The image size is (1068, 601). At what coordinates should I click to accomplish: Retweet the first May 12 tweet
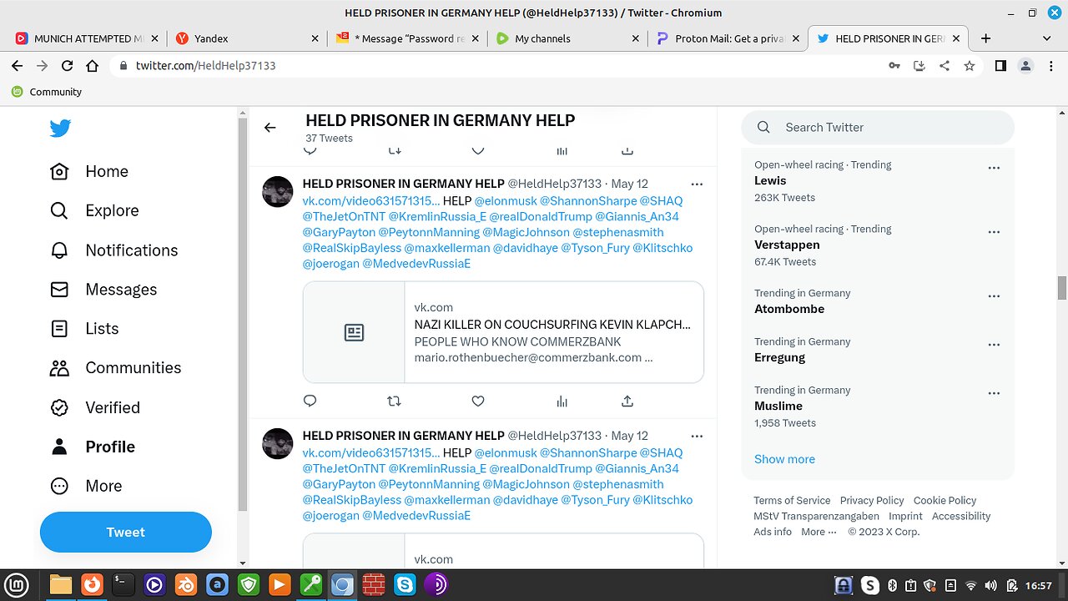coord(394,401)
